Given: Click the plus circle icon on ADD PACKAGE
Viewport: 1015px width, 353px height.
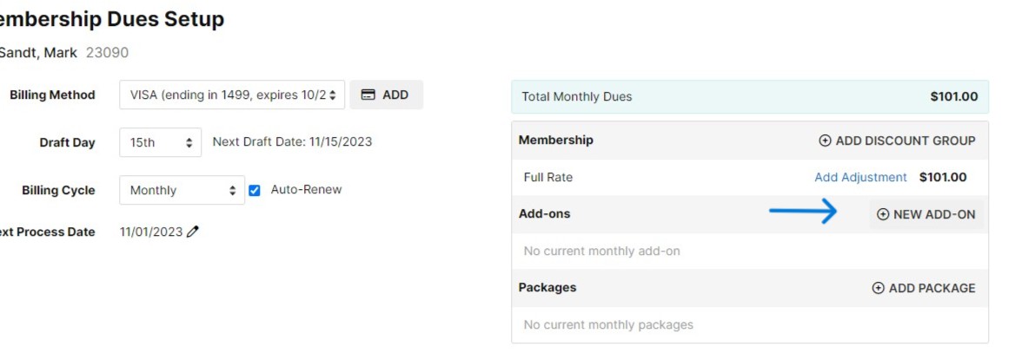Looking at the screenshot, I should pos(878,288).
